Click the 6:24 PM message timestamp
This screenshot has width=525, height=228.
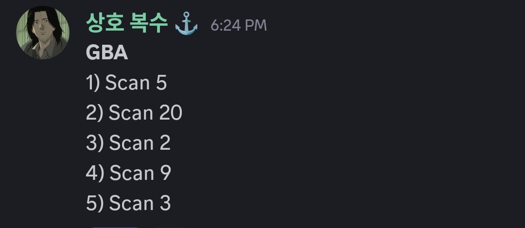point(239,25)
